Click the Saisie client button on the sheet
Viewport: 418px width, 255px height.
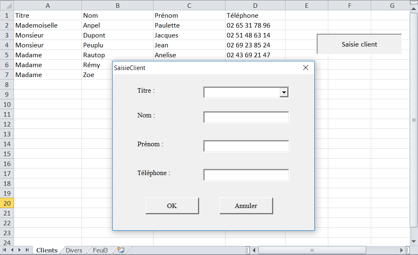click(x=359, y=44)
